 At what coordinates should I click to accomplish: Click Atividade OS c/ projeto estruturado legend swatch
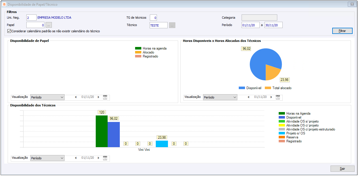click(x=282, y=129)
